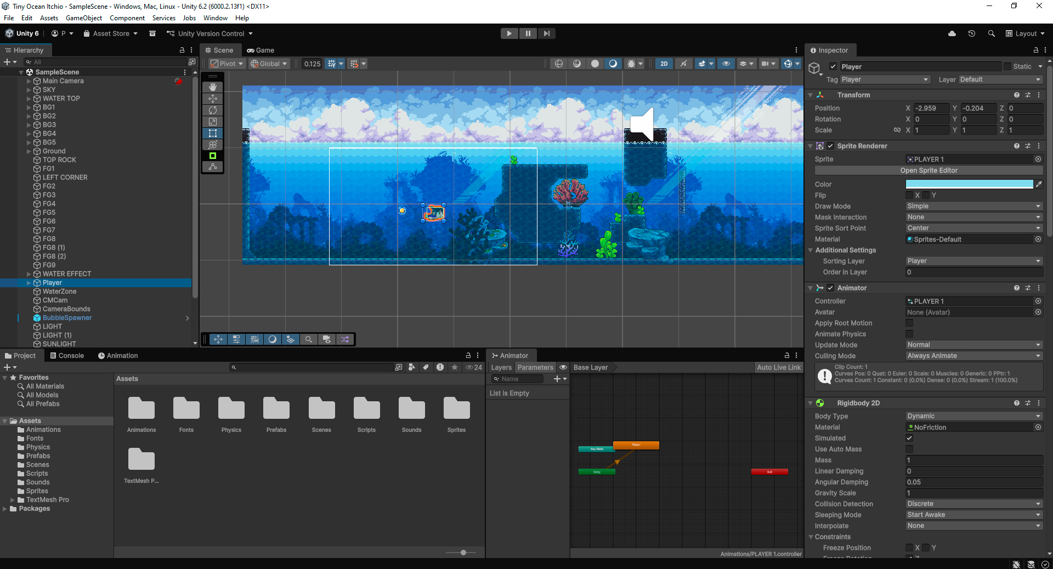Open the Tag dropdown

[885, 80]
